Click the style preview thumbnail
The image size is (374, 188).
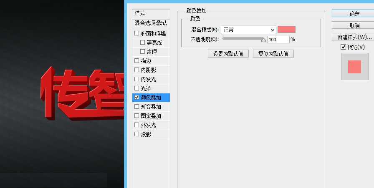point(354,66)
